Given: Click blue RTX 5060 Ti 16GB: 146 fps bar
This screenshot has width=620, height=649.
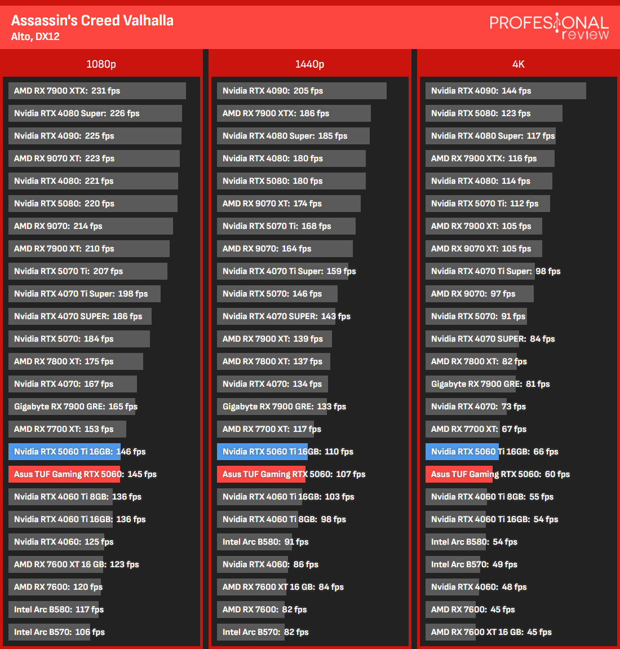Looking at the screenshot, I should click(x=64, y=452).
